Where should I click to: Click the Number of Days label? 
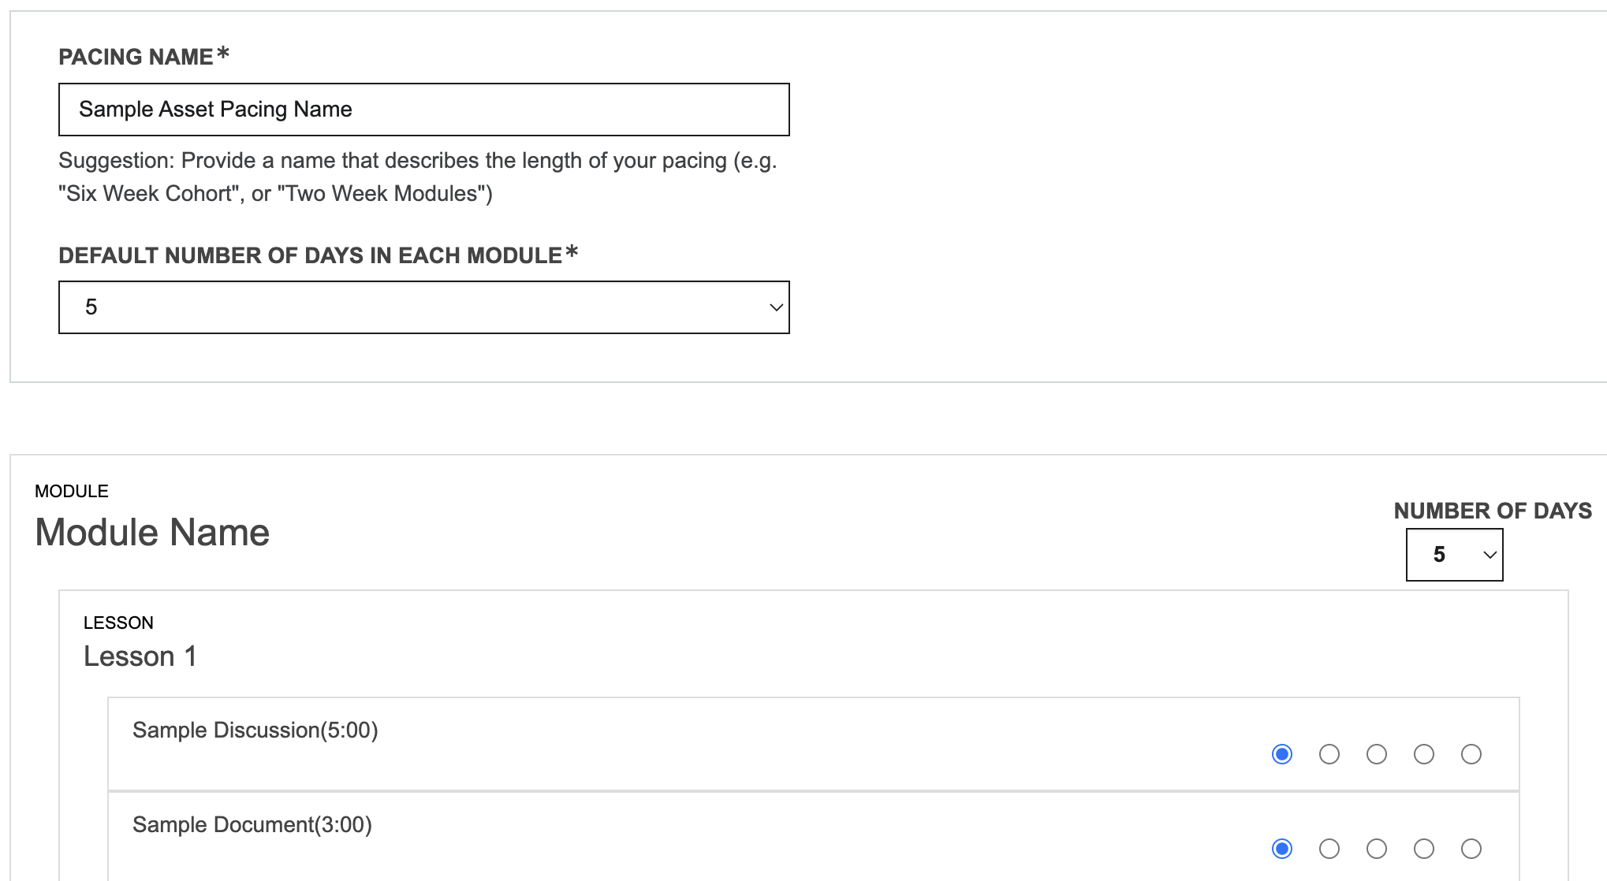click(1493, 511)
